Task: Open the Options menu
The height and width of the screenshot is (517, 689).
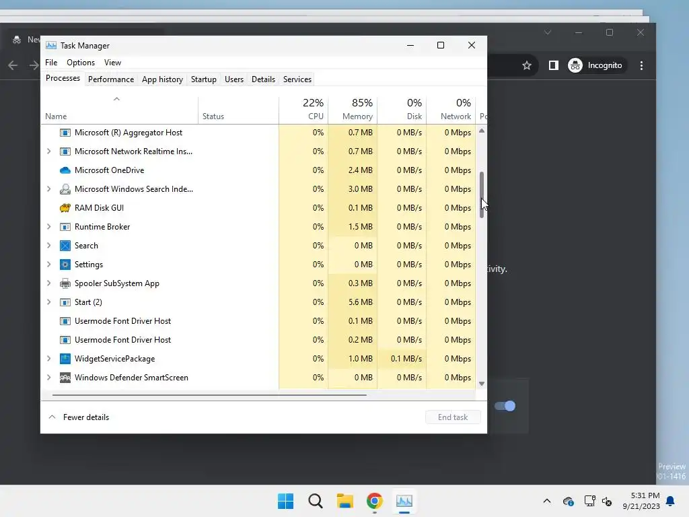Action: click(81, 63)
